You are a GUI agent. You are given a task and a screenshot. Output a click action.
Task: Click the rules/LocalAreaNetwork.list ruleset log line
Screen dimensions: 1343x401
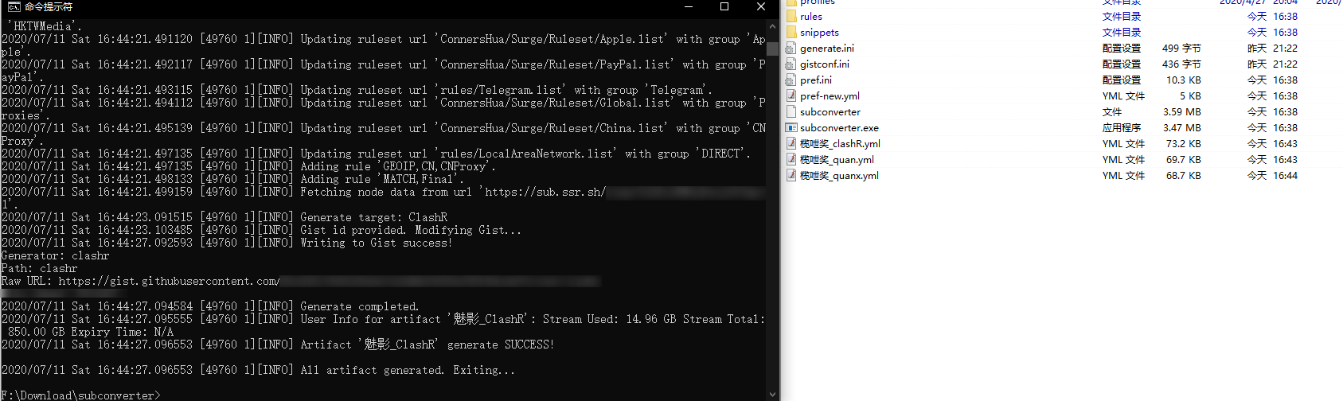tap(376, 154)
